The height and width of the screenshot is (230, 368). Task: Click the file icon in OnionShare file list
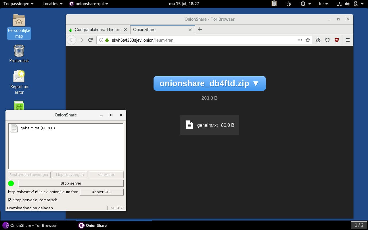pyautogui.click(x=14, y=128)
